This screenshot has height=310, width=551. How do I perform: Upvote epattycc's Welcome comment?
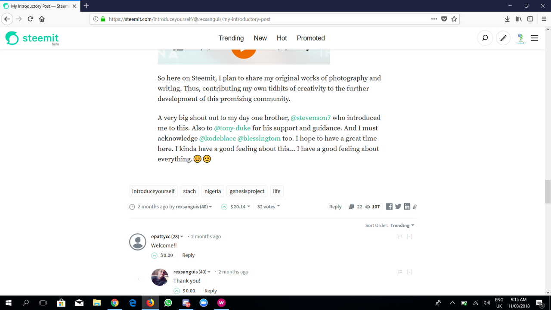click(154, 255)
